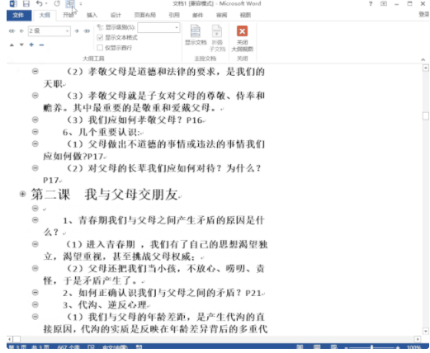The height and width of the screenshot is (353, 430).
Task: Click plus marker beside 第二课 我与父母交朋友
Action: (22, 195)
